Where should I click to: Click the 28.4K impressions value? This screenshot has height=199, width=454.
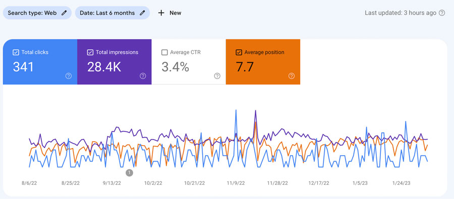pos(104,67)
